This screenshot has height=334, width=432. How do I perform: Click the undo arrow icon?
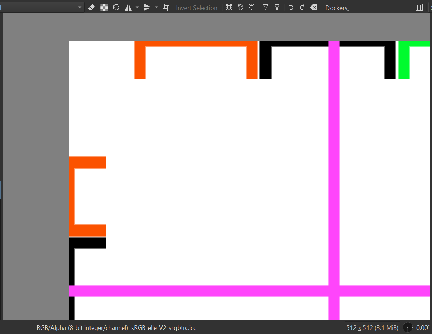pos(291,7)
